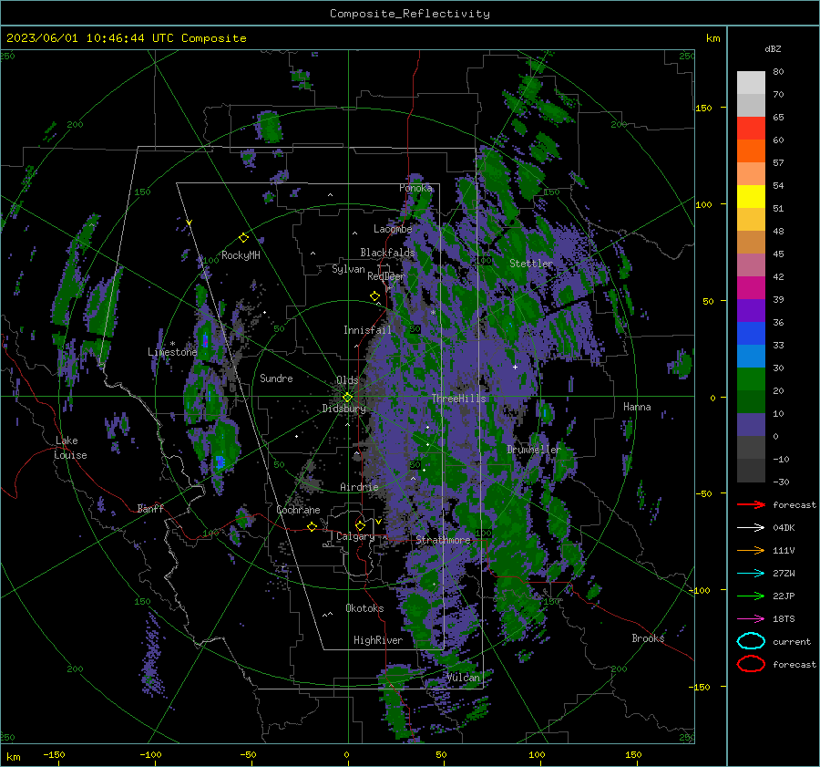The width and height of the screenshot is (820, 767).
Task: Click the Brooks label
Action: (x=648, y=638)
